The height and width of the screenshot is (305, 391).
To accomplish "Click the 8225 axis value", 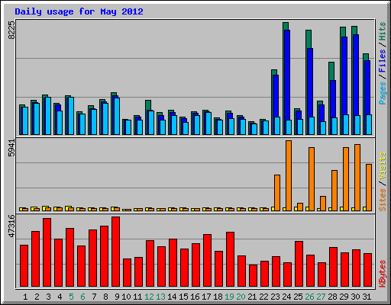I will (x=11, y=30).
